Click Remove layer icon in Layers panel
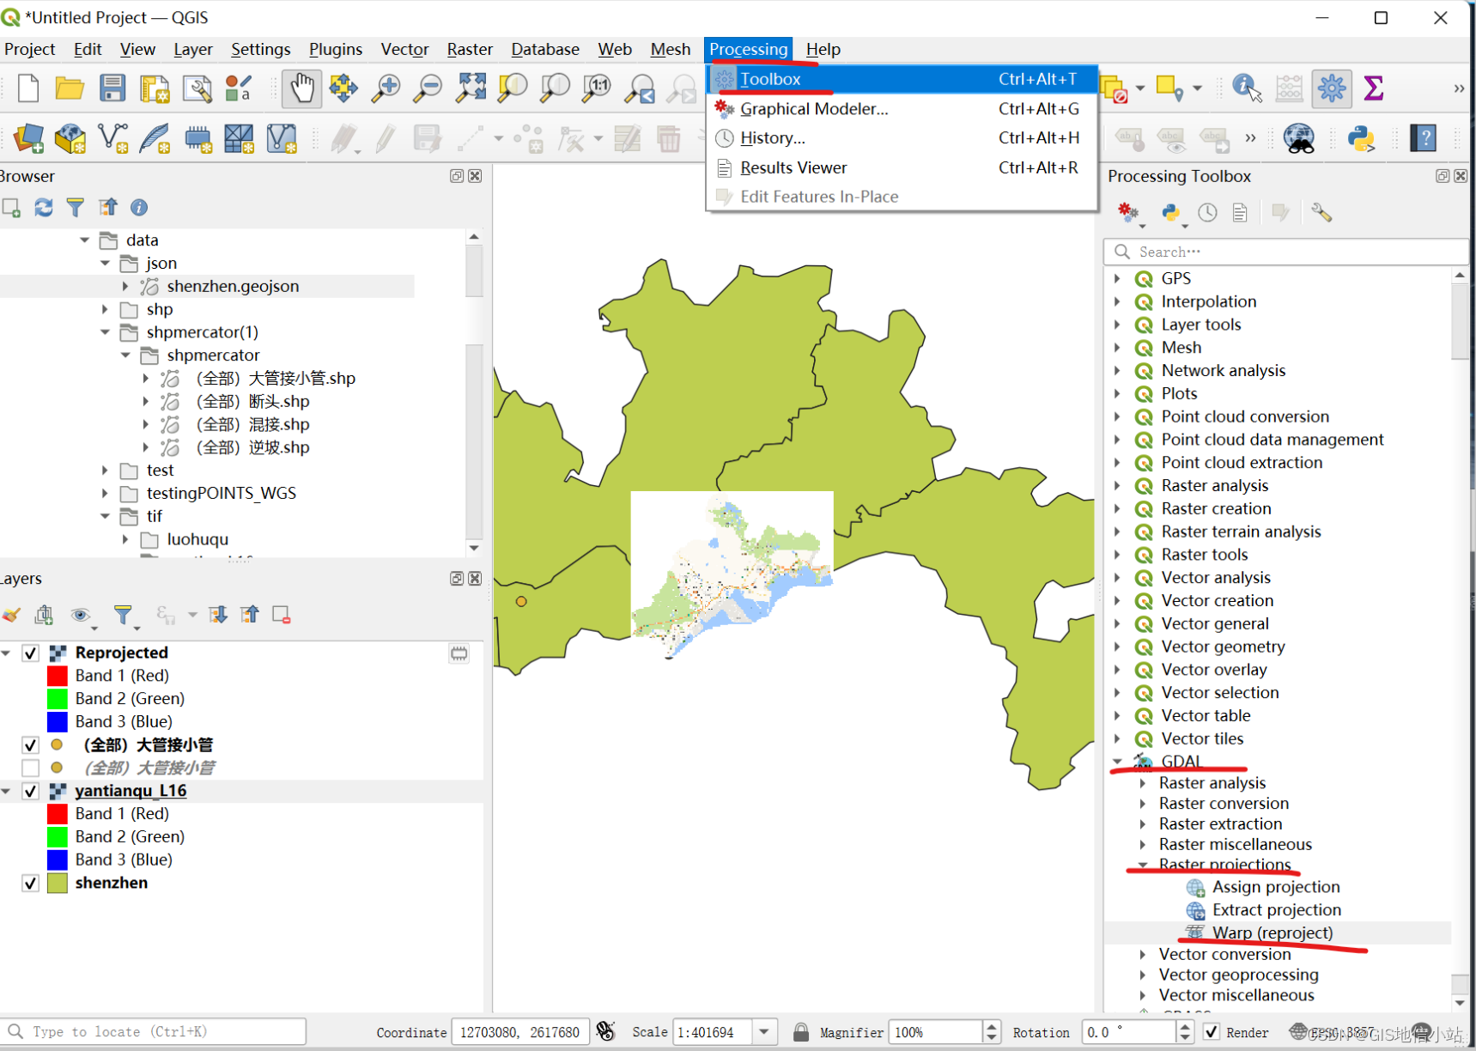This screenshot has height=1051, width=1476. (x=281, y=615)
